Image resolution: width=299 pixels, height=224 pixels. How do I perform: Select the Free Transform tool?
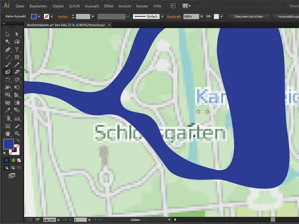17,87
